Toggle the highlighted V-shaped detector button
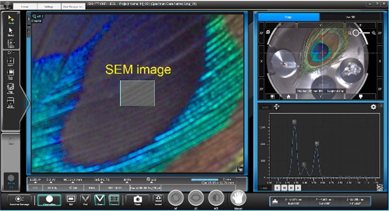This screenshot has height=211, width=389. click(x=100, y=199)
